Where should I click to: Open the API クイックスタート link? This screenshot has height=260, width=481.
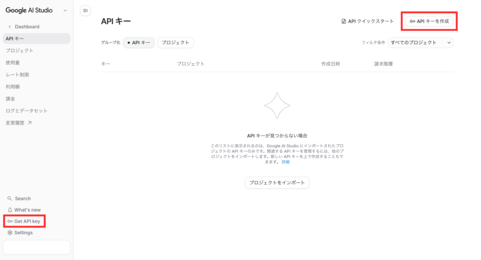coord(367,21)
